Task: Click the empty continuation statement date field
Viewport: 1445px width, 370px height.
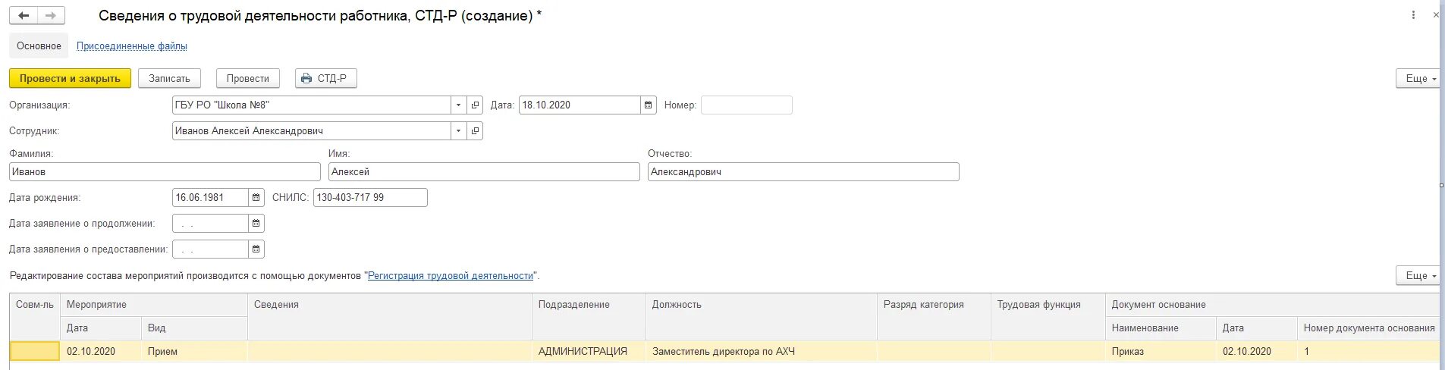Action: coord(210,224)
